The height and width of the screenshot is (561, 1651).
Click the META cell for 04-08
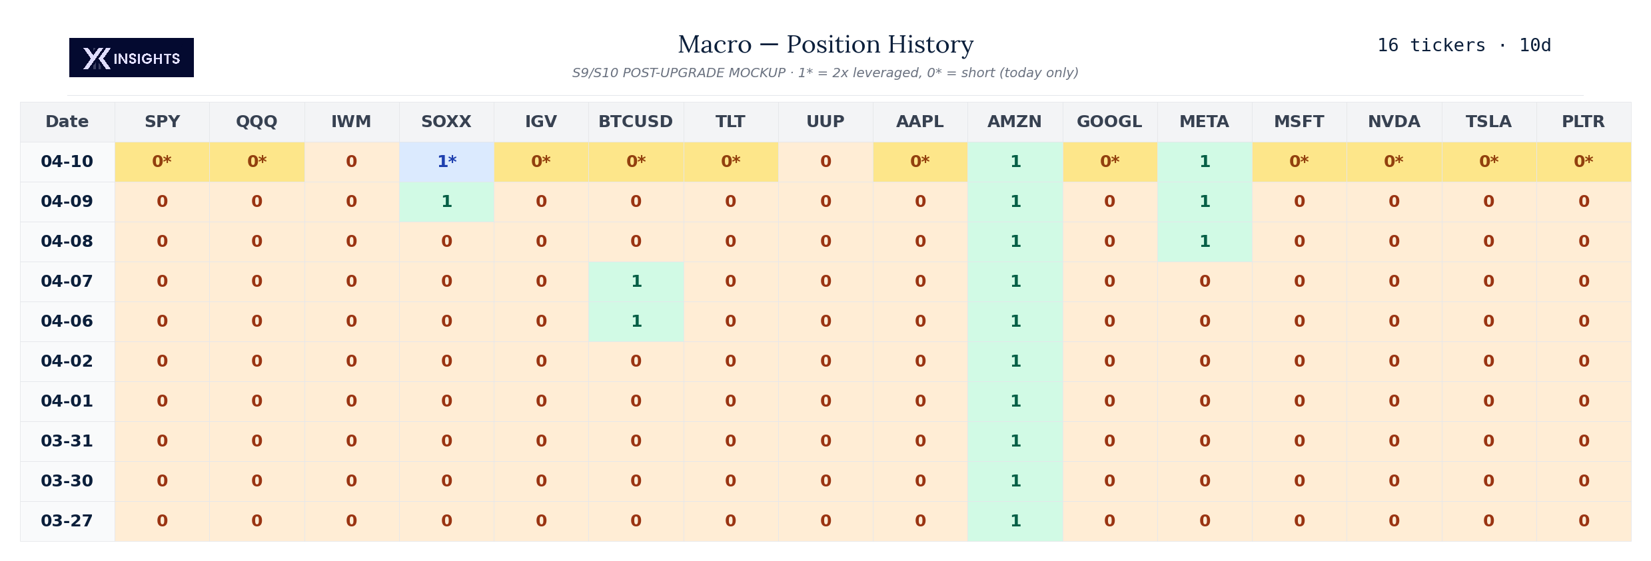(x=1205, y=242)
